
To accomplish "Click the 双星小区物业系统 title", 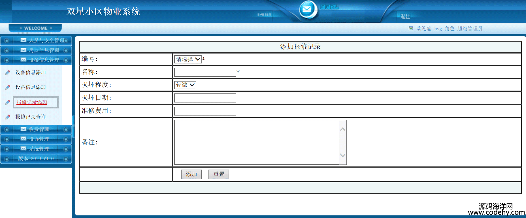I will point(103,12).
